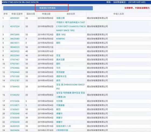Screen dimensions: 151x132
Task: Open the 帮助 help link in the top bar
Action: point(108,2)
